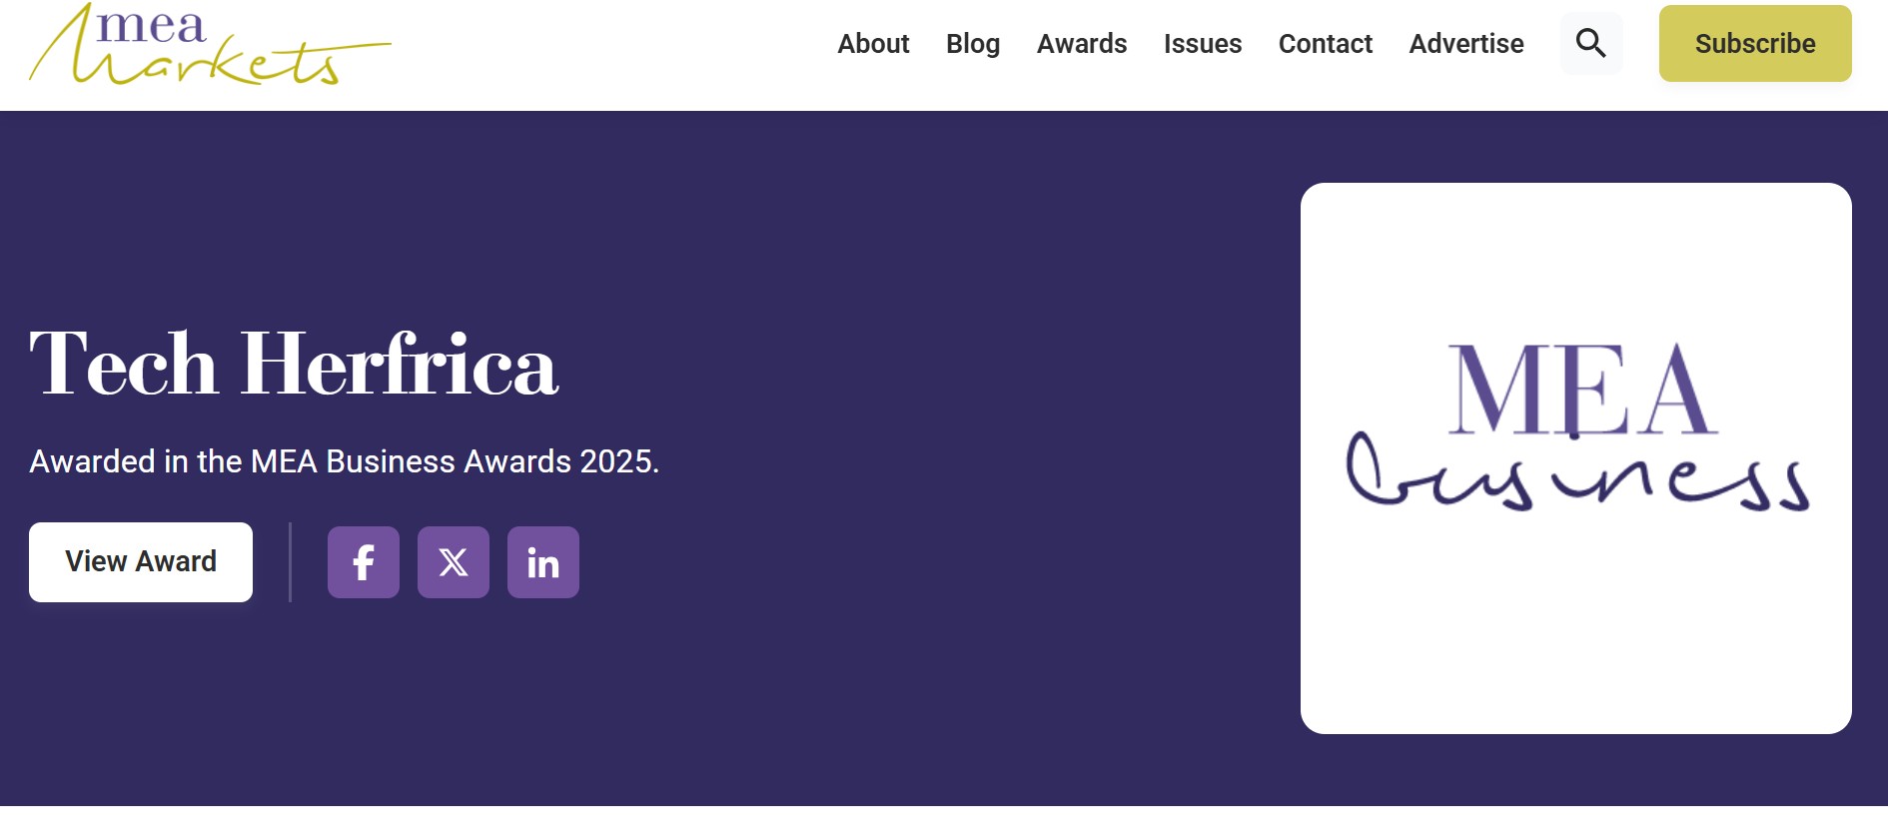
Task: Open the About menu item
Action: [x=873, y=44]
